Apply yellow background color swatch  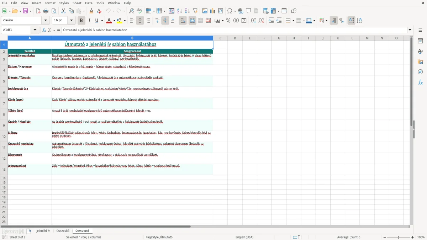(x=120, y=21)
